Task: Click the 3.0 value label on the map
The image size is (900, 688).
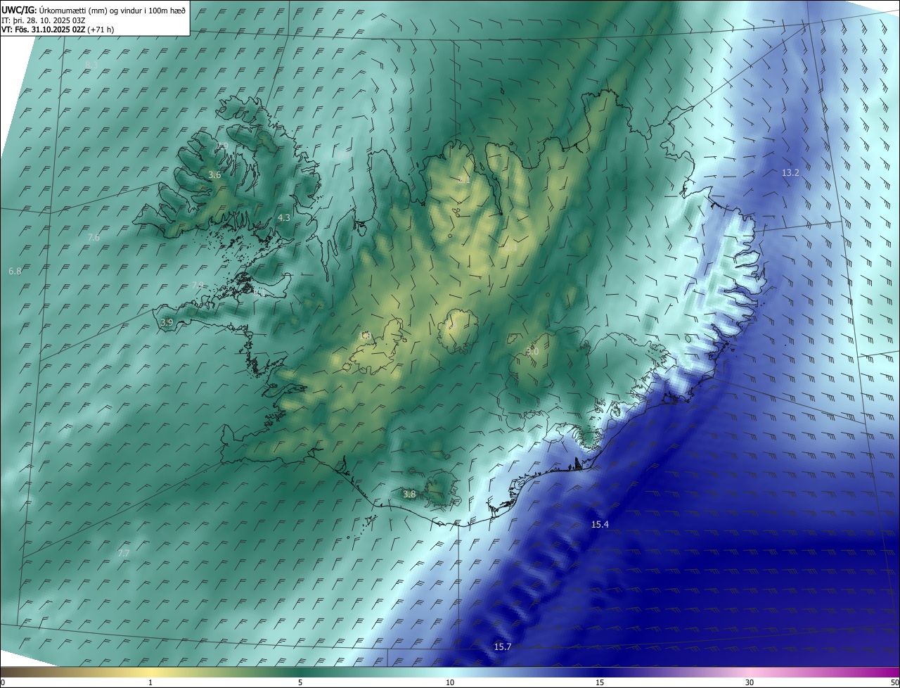Action: pos(532,351)
